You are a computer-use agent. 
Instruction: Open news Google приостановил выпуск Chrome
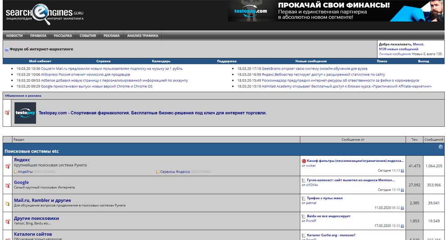(x=97, y=86)
